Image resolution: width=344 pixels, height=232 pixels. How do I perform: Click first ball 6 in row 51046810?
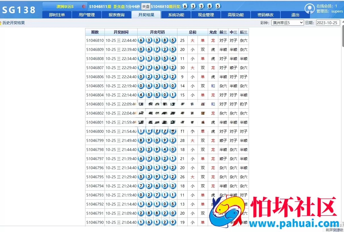click(x=141, y=40)
